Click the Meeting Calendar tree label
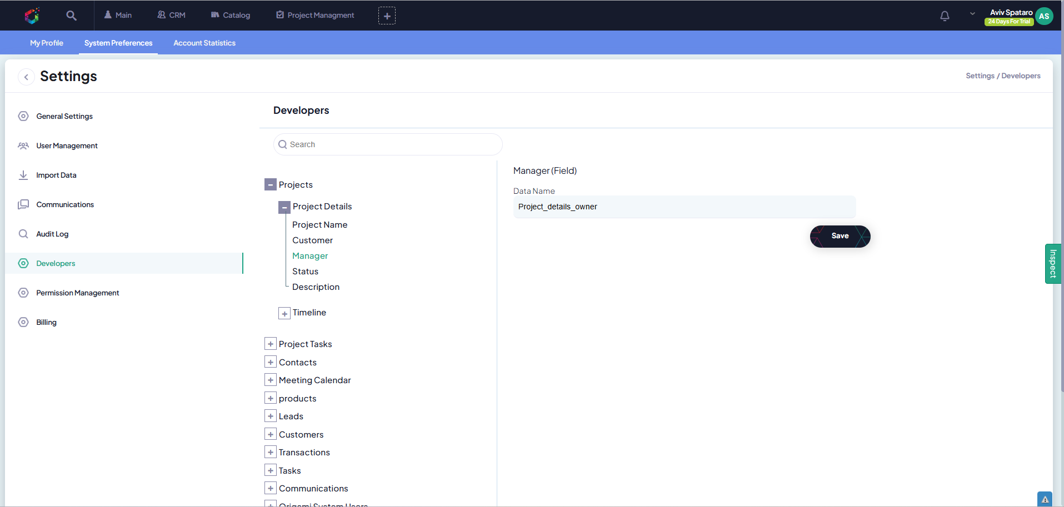The width and height of the screenshot is (1064, 507). (x=315, y=380)
